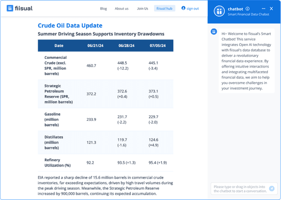Viewport: 281px width, 200px height.
Task: Click the Date column header in table
Action: tap(59, 46)
